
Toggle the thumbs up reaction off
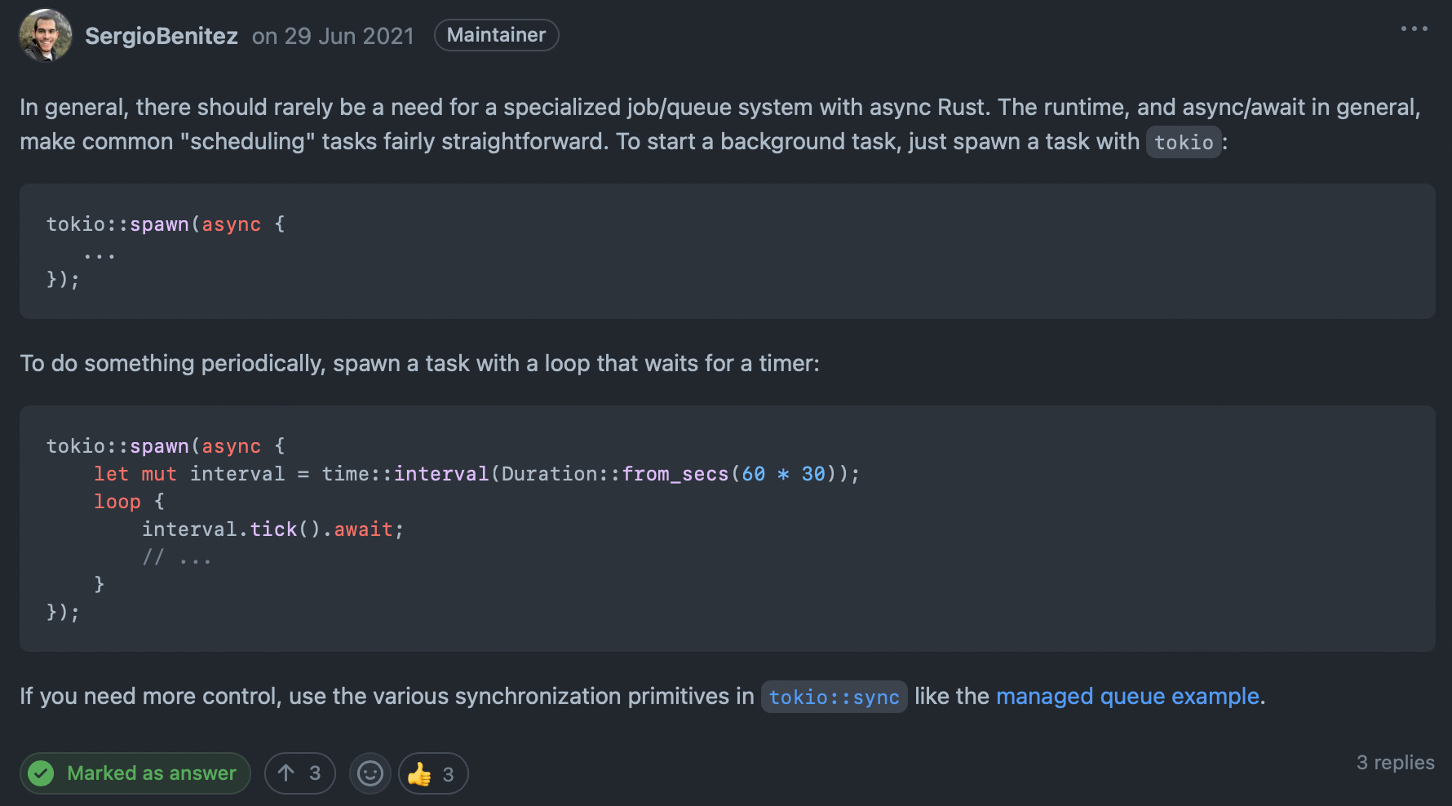[x=432, y=773]
